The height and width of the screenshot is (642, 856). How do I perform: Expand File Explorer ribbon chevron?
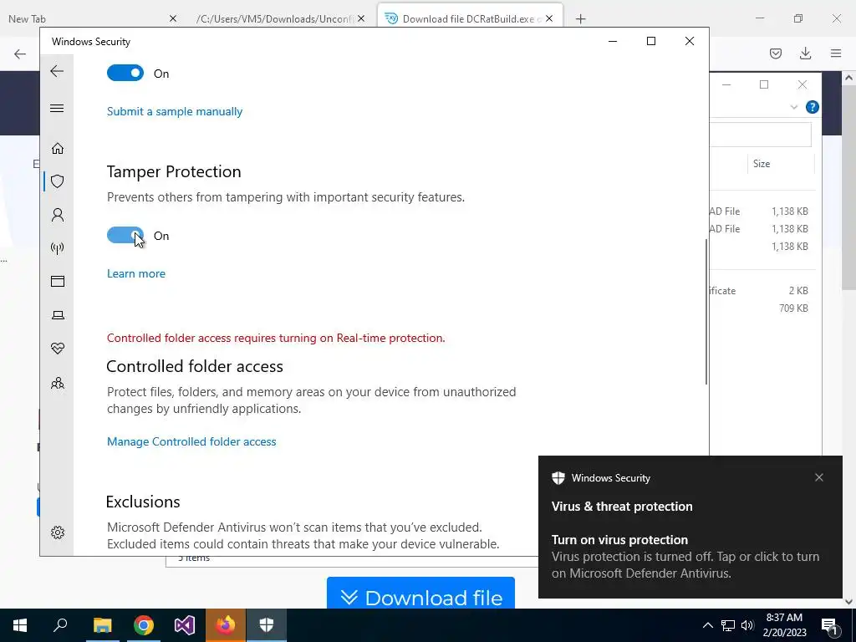point(794,107)
